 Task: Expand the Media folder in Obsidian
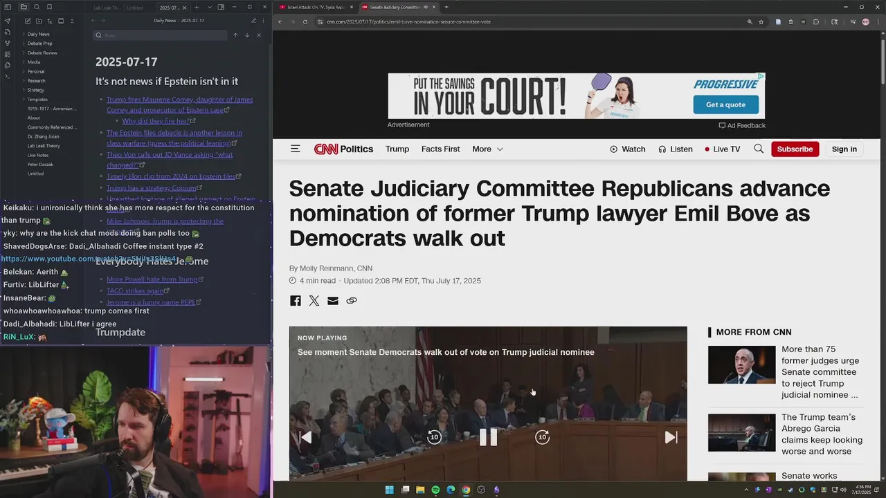click(x=34, y=62)
